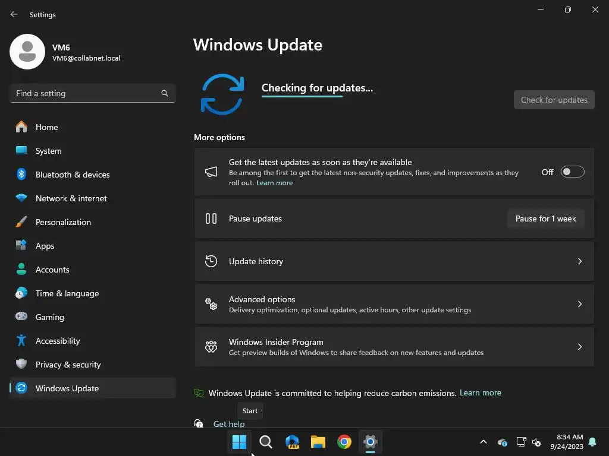This screenshot has width=609, height=456.
Task: Click the Windows Insider Program hearts icon
Action: pyautogui.click(x=211, y=347)
